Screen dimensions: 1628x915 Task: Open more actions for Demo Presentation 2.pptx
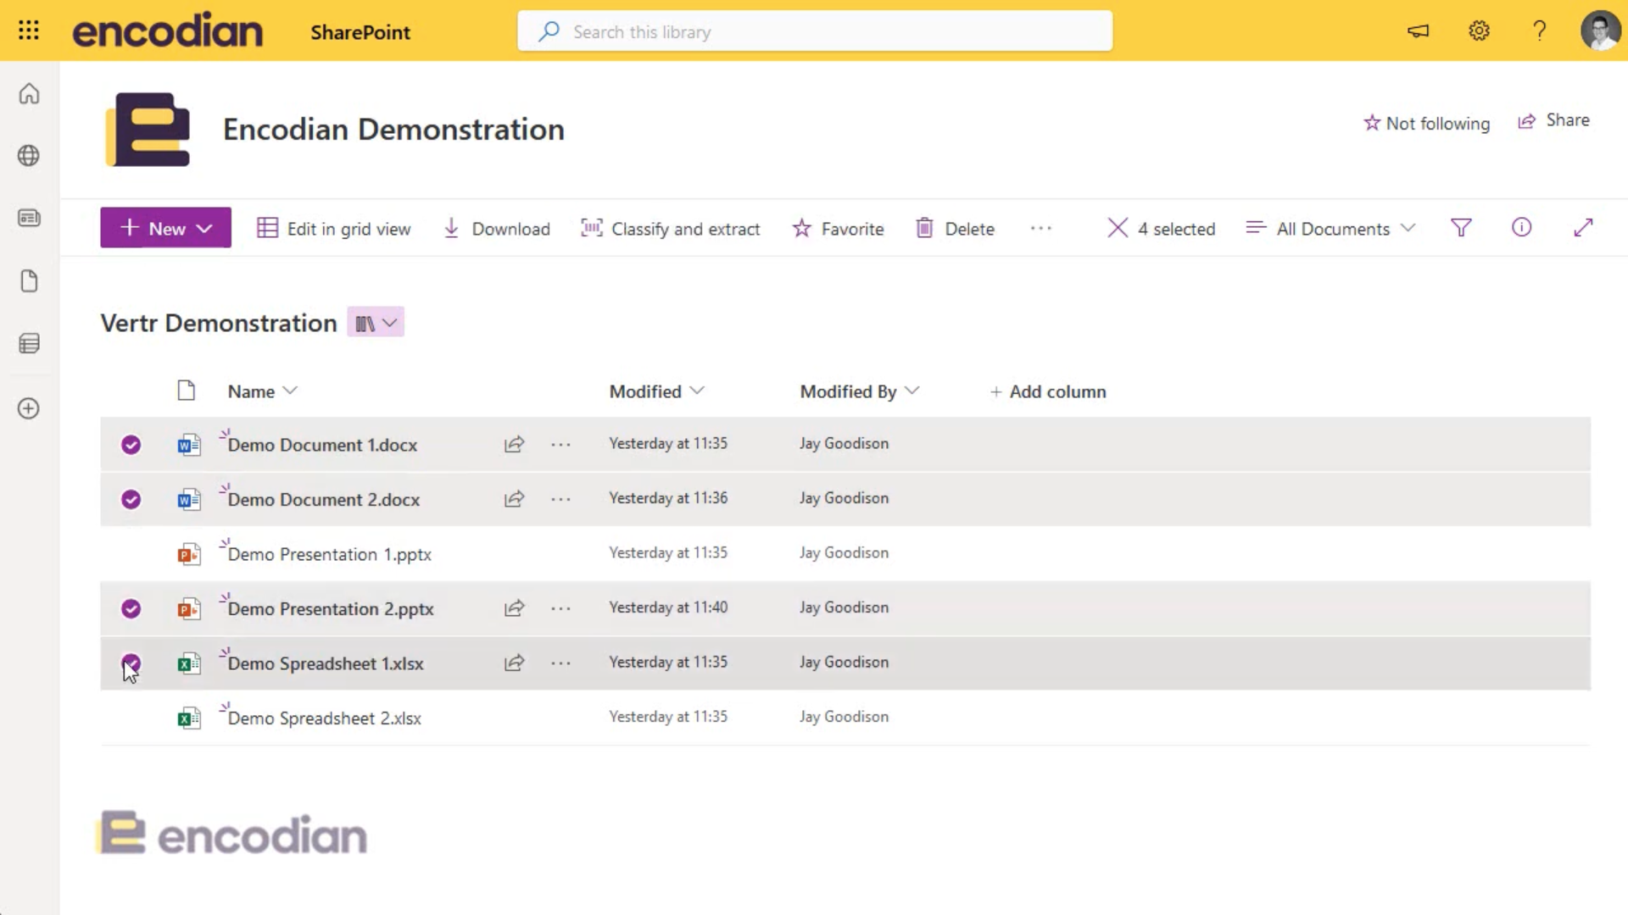[560, 608]
